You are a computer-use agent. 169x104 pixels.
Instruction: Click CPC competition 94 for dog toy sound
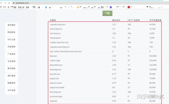(x=129, y=83)
